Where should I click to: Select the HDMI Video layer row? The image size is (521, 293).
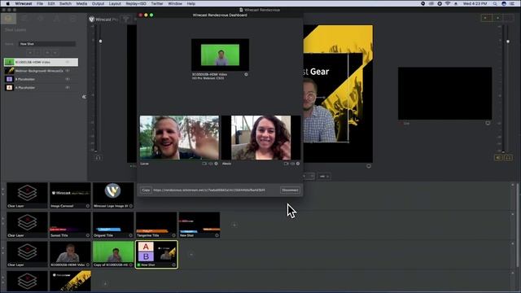click(x=42, y=62)
